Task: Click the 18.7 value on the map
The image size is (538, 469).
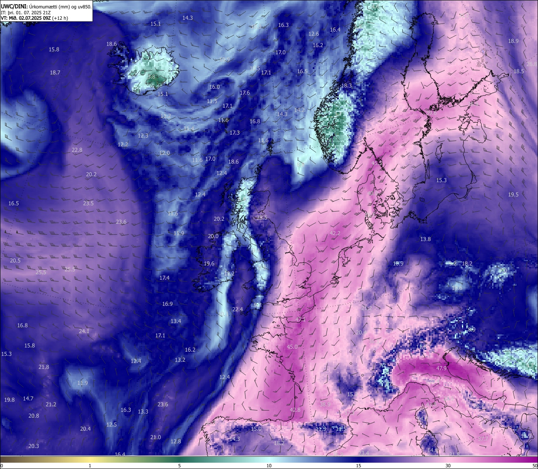Action: pyautogui.click(x=55, y=72)
